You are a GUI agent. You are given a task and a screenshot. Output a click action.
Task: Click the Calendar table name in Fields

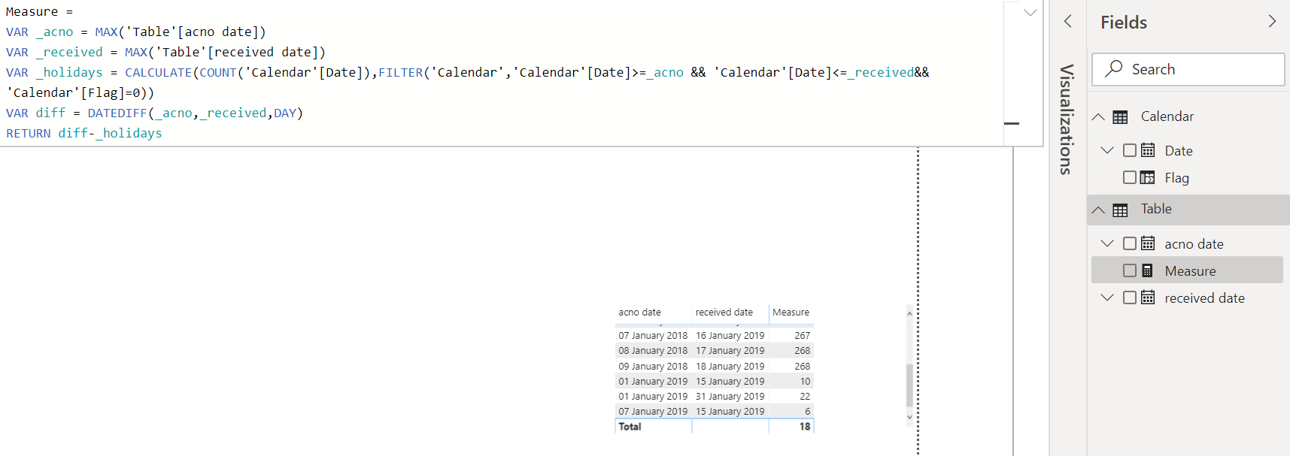point(1167,116)
